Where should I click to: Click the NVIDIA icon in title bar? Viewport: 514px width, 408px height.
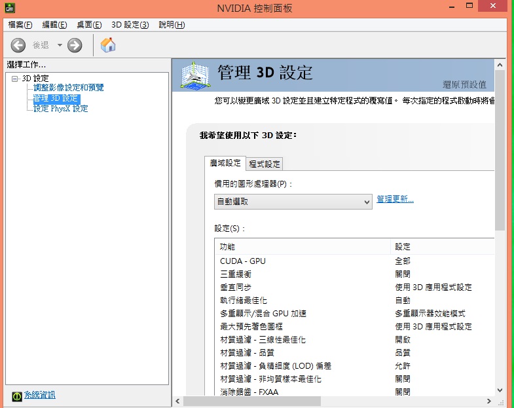tap(6, 9)
